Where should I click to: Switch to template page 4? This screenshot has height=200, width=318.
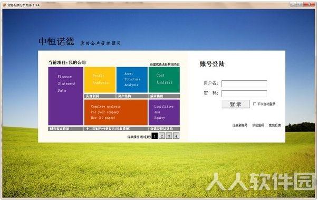coord(176,136)
